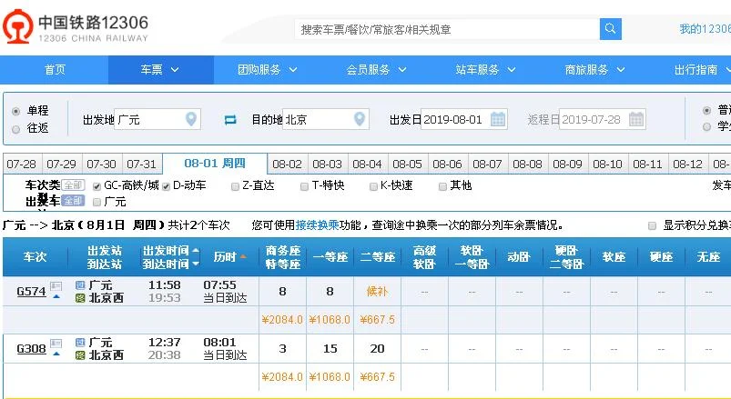The width and height of the screenshot is (731, 399).
Task: Click 全部 button for departure stations
Action: [73, 201]
